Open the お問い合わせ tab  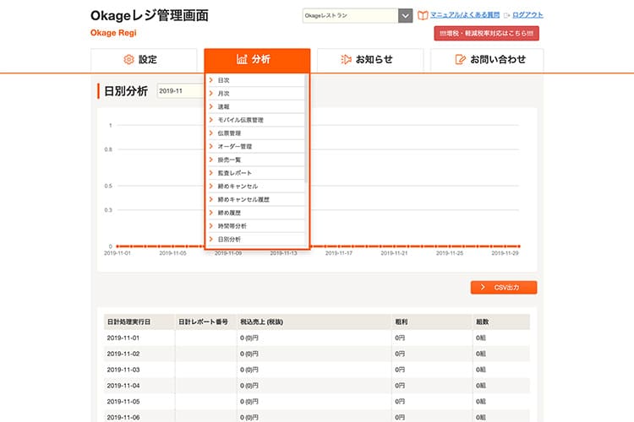(x=487, y=60)
